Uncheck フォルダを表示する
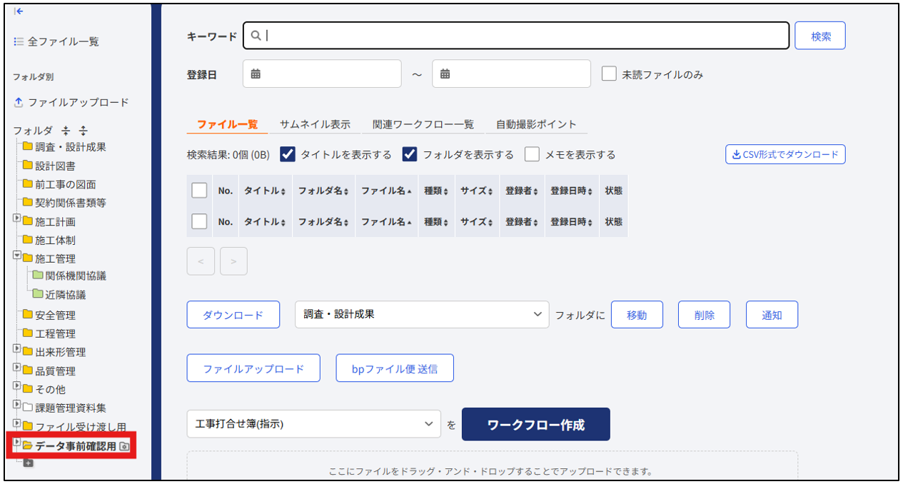Viewport: 903px width, 484px height. pyautogui.click(x=410, y=154)
